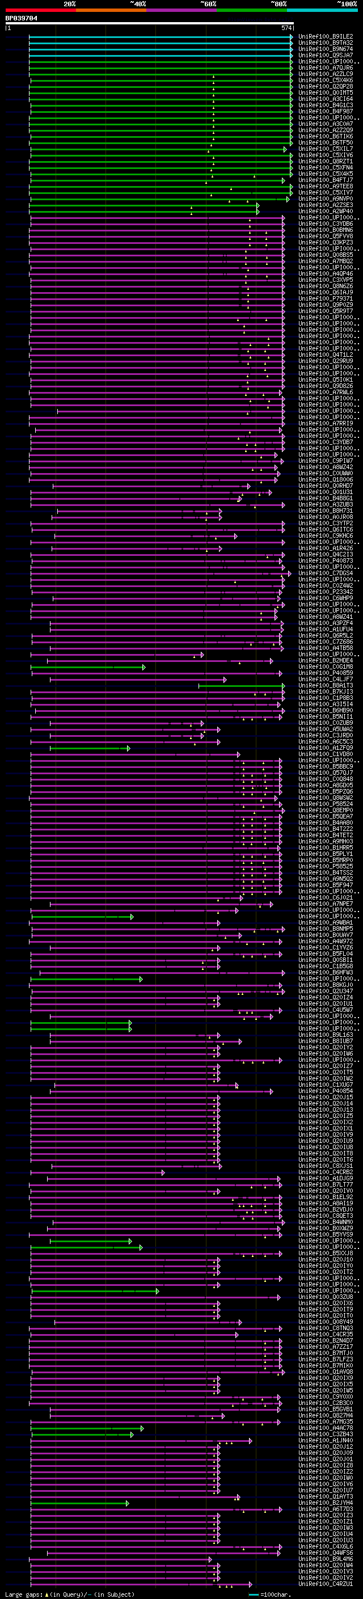Select hit label UniRef100_Q18006
This screenshot has height=1599, width=363.
(326, 479)
